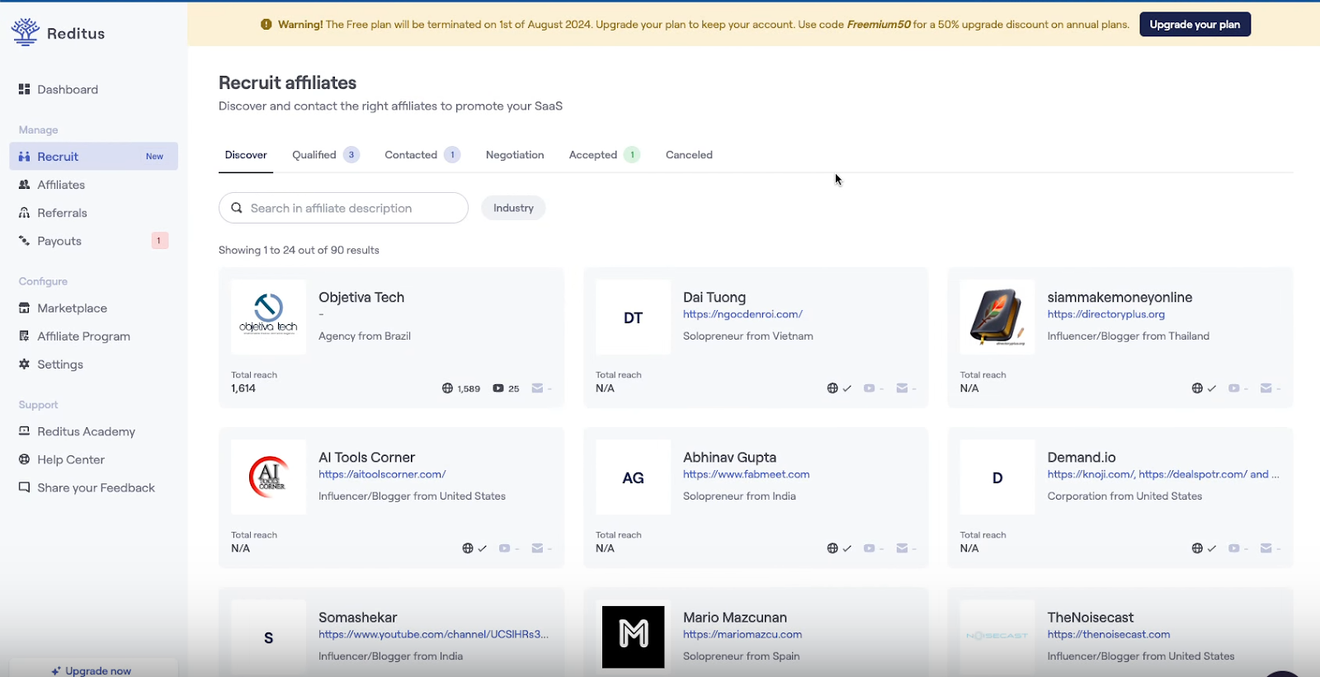This screenshot has width=1320, height=677.
Task: Open the ngocdenroi.com link
Action: [x=742, y=314]
